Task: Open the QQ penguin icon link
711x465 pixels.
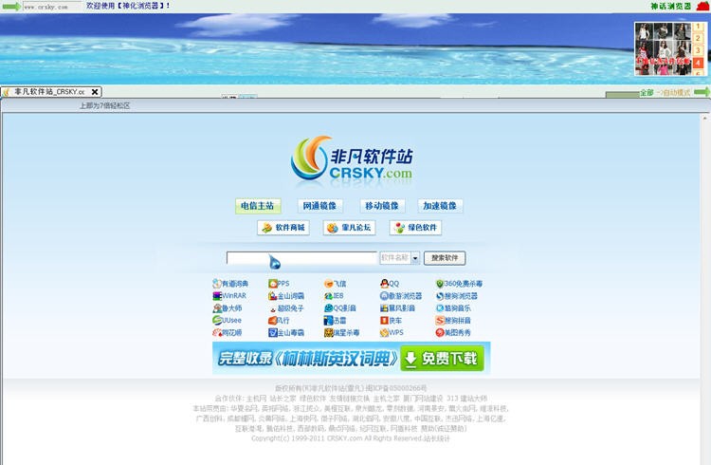Action: (390, 284)
